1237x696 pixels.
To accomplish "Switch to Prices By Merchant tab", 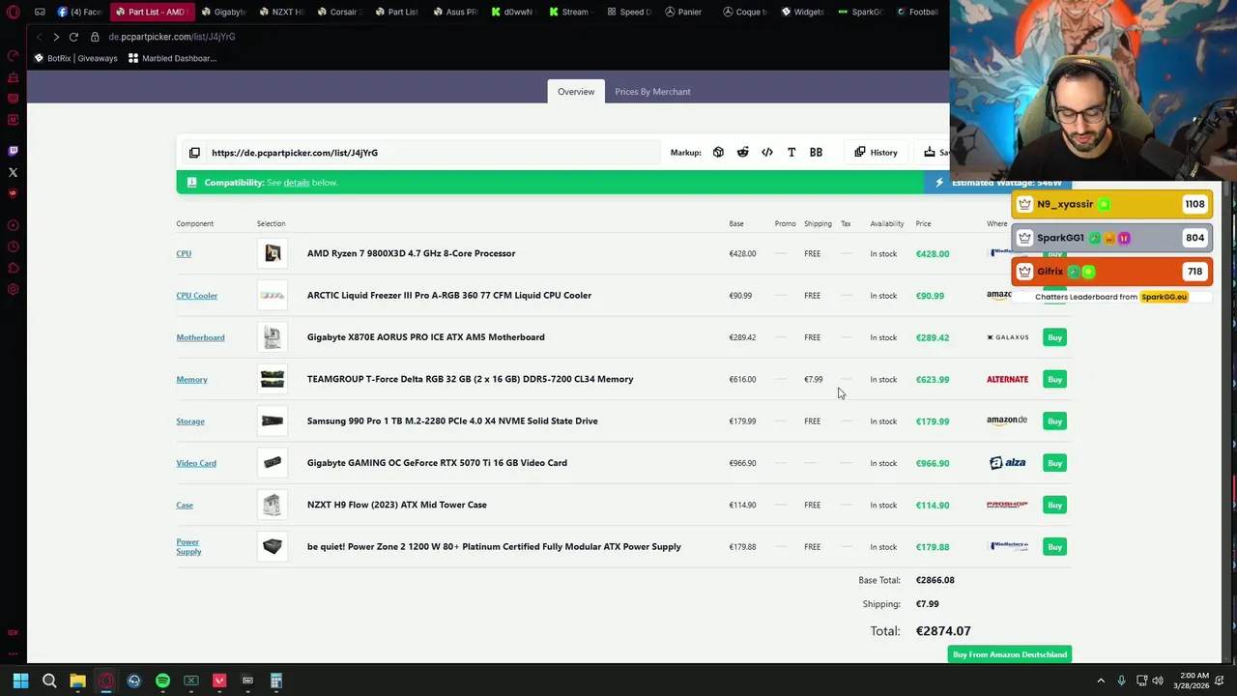I will [x=652, y=92].
